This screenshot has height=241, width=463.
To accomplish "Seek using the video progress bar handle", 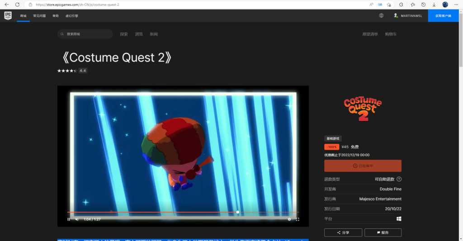I will click(x=238, y=212).
